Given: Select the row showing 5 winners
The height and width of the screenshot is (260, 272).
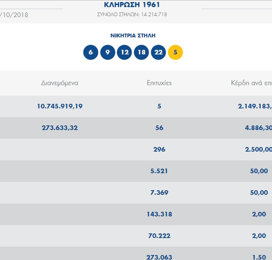Looking at the screenshot, I should click(159, 106).
